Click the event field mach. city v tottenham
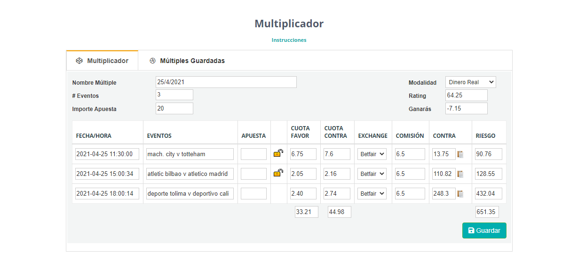This screenshot has height=278, width=570. point(190,154)
